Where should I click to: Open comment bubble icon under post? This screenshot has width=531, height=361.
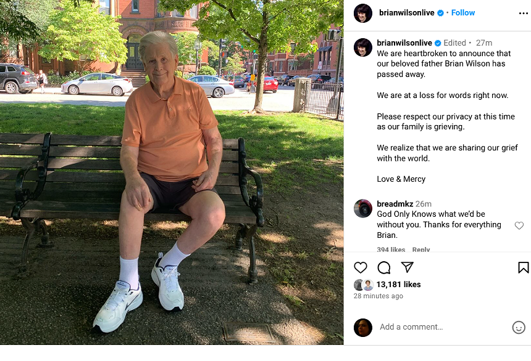click(384, 267)
